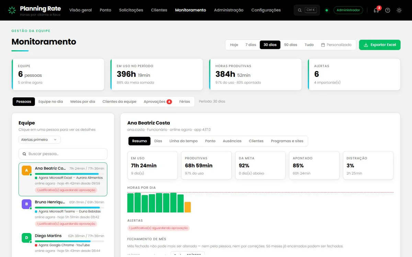Select Ana Beatriz Costa in team list
This screenshot has width=412, height=257.
[63, 179]
